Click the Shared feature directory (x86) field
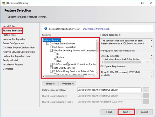The image size is (156, 117). (110, 102)
